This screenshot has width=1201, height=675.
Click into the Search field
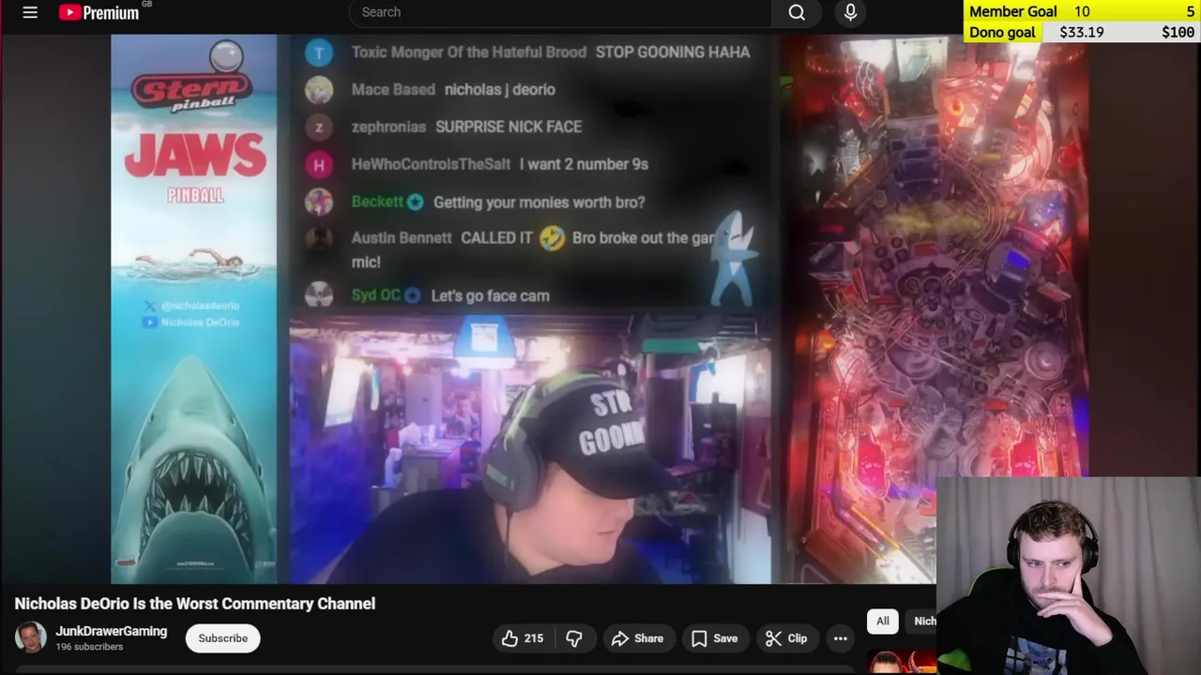[x=560, y=12]
